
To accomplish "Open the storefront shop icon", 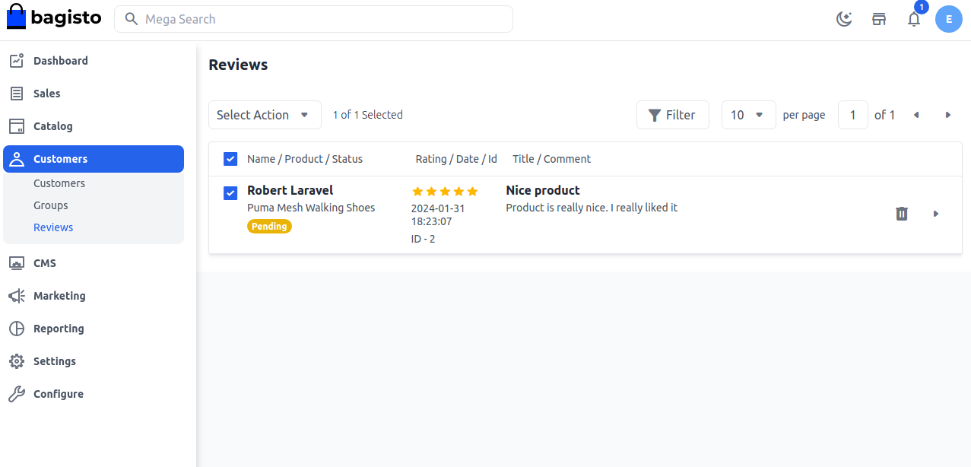I will click(x=879, y=19).
